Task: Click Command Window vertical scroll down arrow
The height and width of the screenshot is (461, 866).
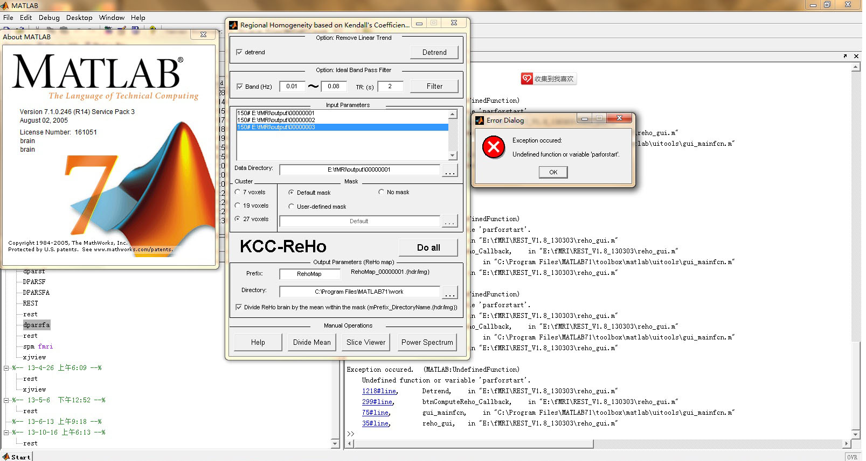Action: click(856, 434)
